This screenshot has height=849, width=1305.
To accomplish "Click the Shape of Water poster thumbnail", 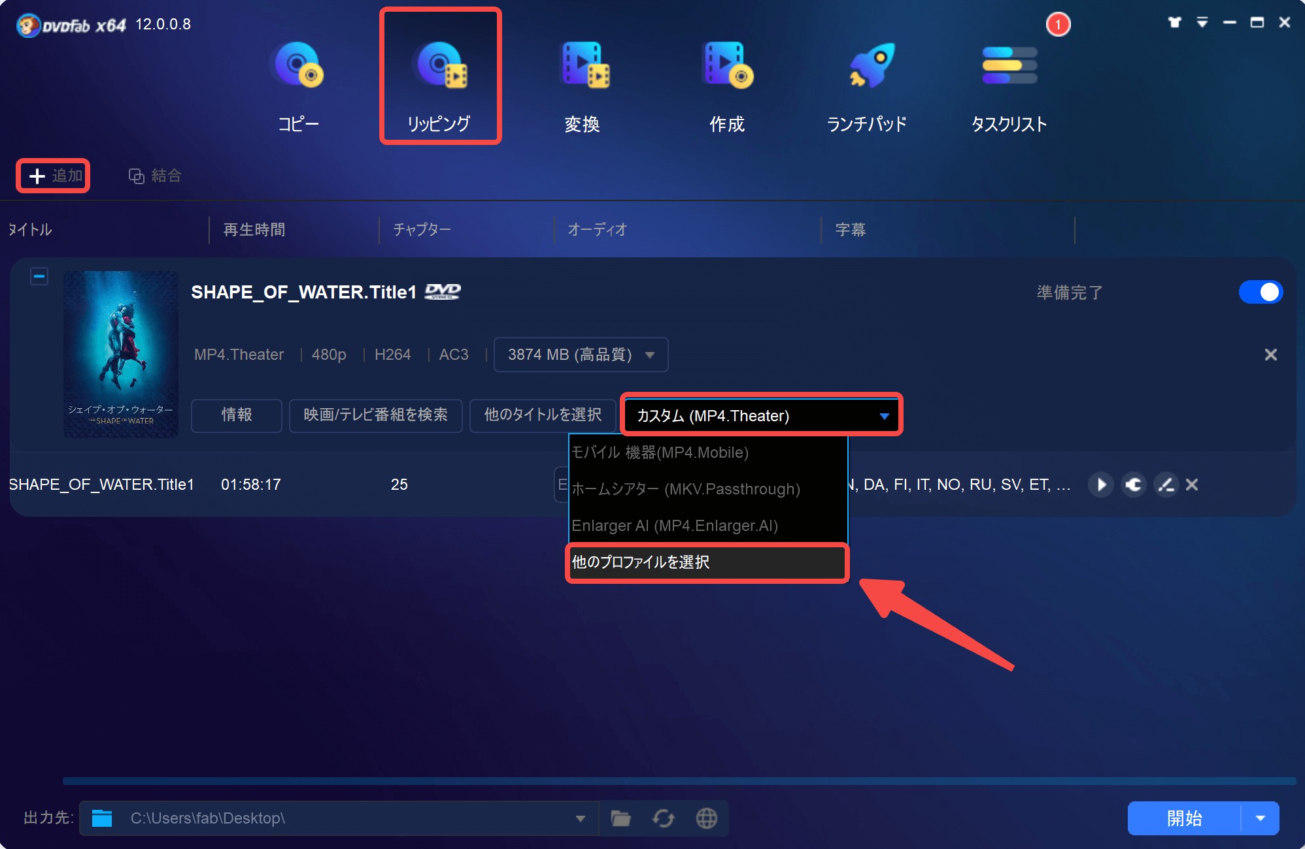I will [x=121, y=354].
